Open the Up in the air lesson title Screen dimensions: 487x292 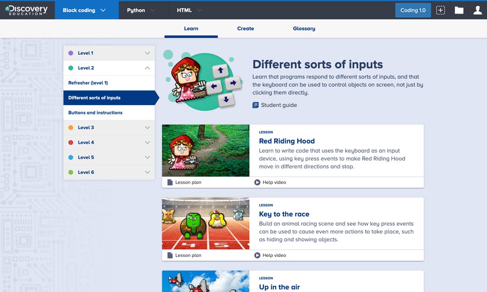click(x=280, y=287)
